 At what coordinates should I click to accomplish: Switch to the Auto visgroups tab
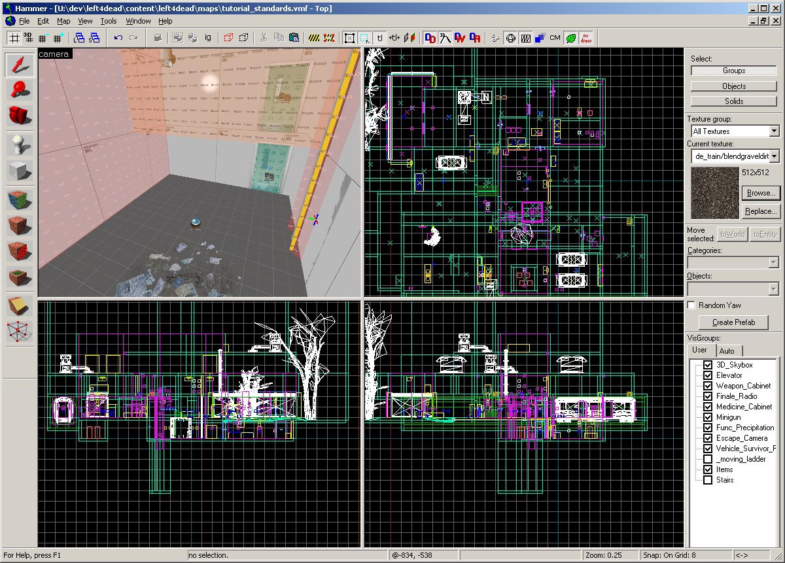click(727, 350)
